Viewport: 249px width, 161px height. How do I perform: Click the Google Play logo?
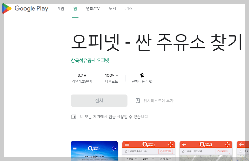tap(25, 8)
